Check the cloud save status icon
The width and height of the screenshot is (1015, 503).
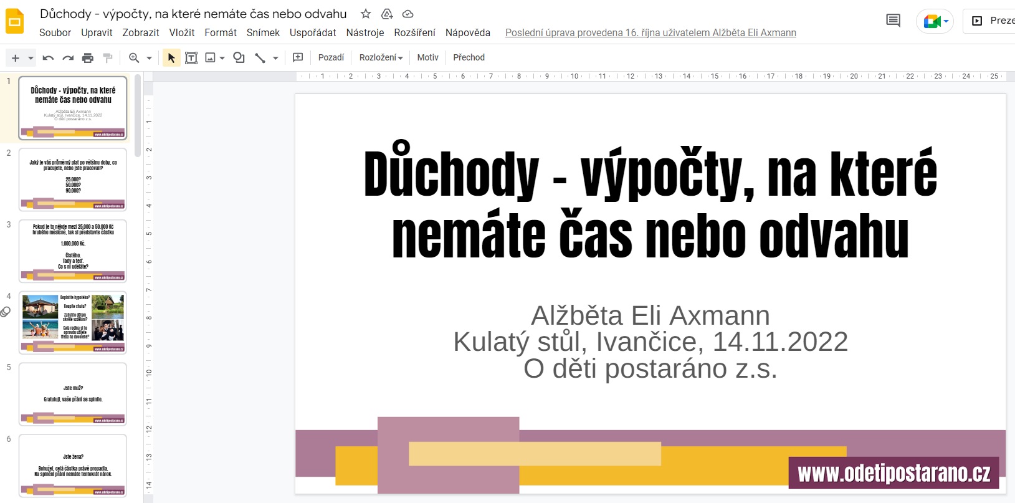408,14
